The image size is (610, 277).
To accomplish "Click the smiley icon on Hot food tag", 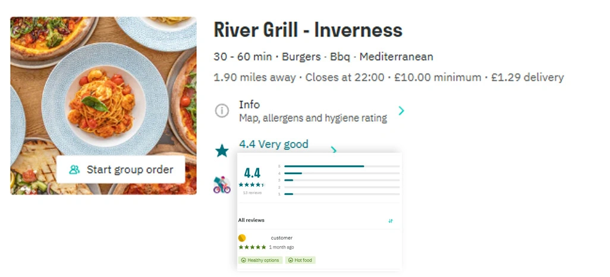I will pos(290,260).
